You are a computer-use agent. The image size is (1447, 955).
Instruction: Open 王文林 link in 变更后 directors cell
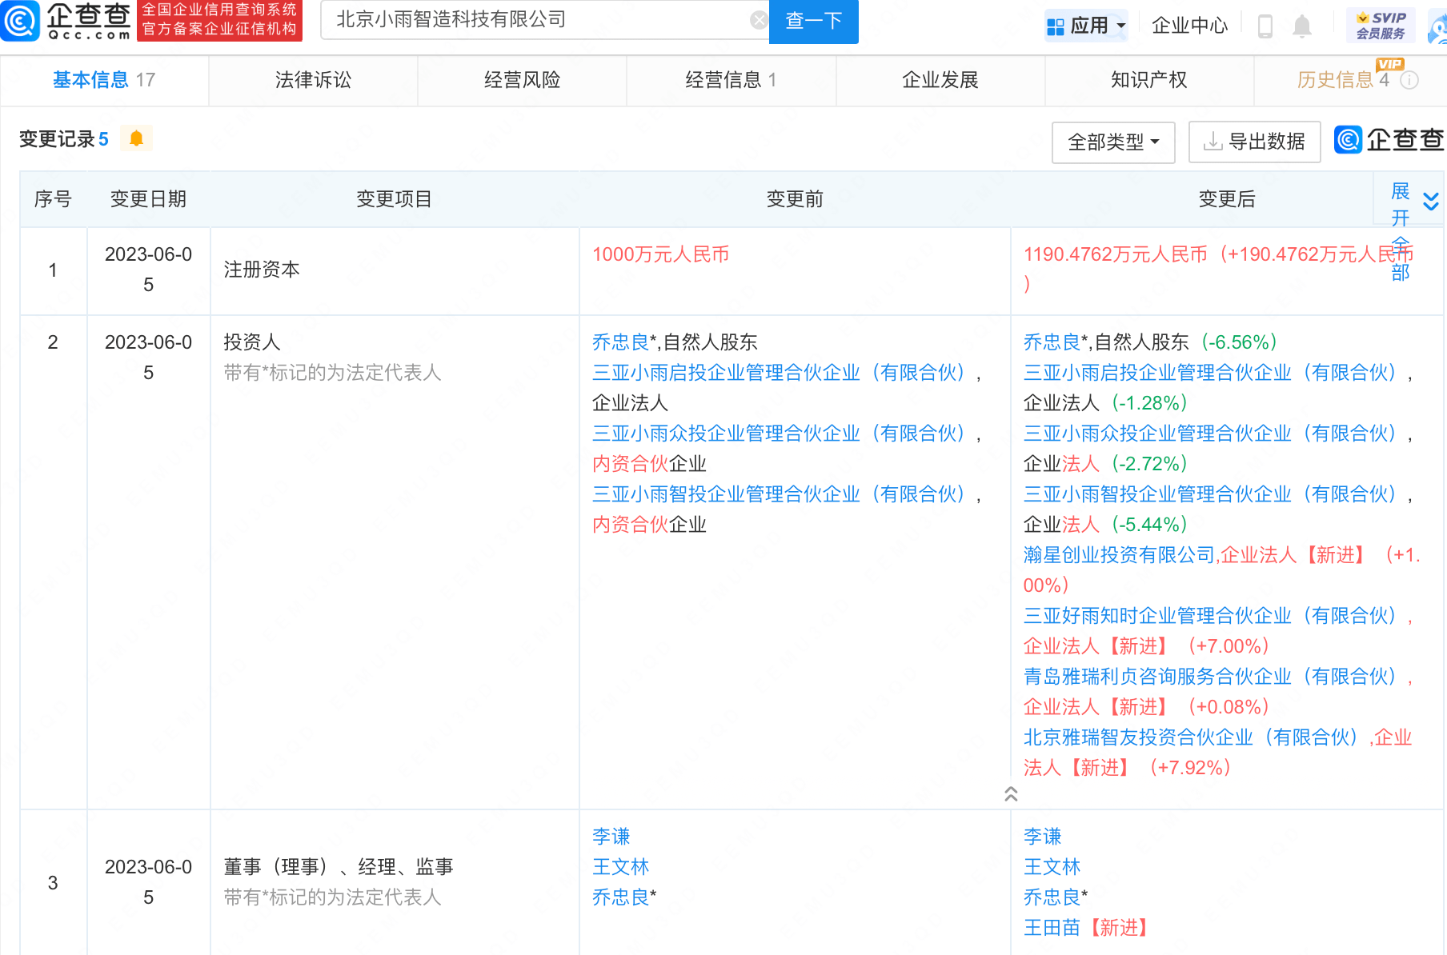tap(1052, 867)
